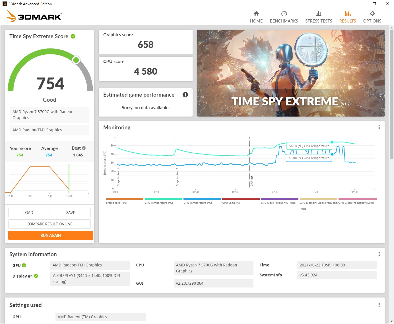Image resolution: width=394 pixels, height=324 pixels.
Task: Switch to STRESS TESTS tab
Action: point(319,21)
